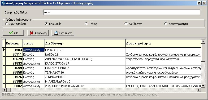Select code cell 31659
This screenshot has width=208, height=100.
14,68
